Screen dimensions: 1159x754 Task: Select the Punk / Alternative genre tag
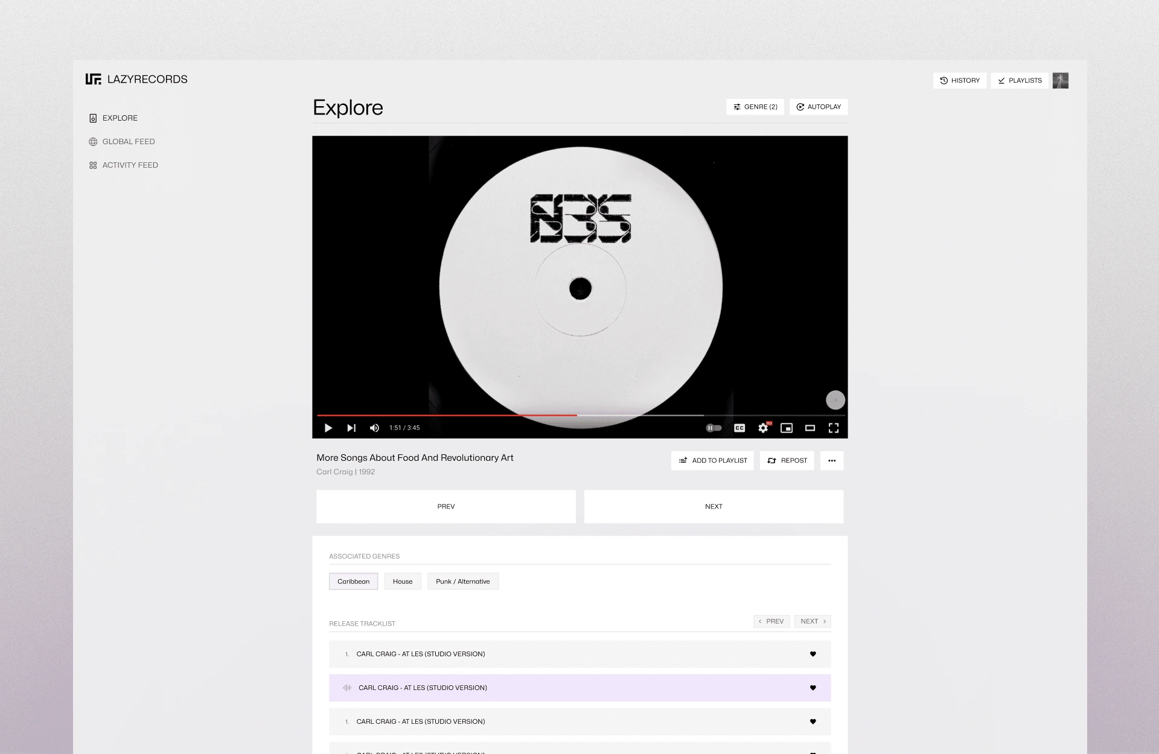point(463,581)
